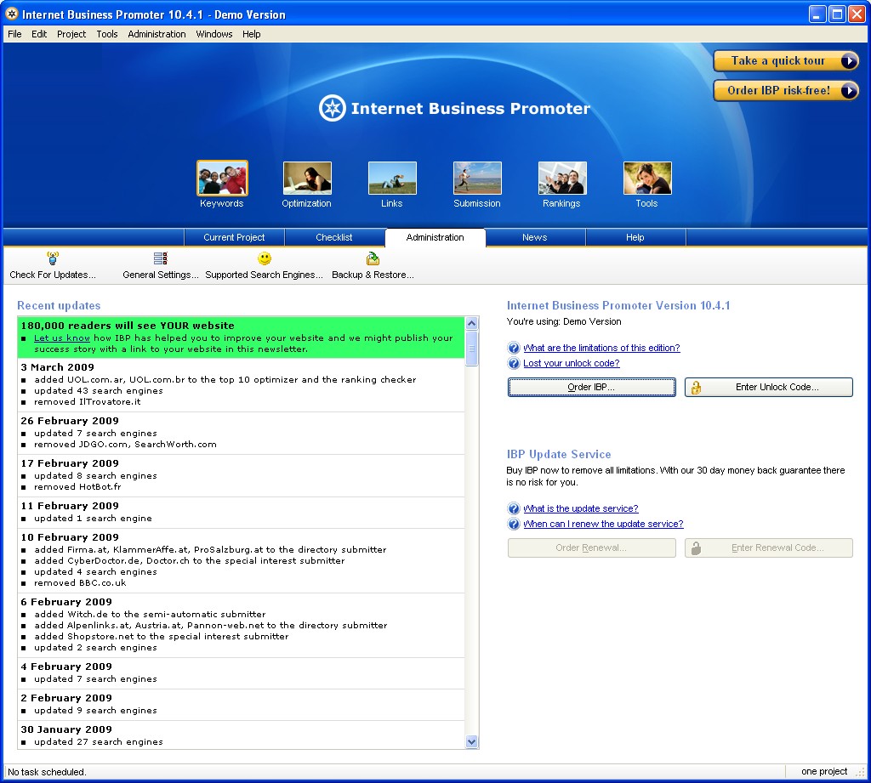Open the Keywords module thumbnail
This screenshot has height=783, width=871.
[x=222, y=179]
